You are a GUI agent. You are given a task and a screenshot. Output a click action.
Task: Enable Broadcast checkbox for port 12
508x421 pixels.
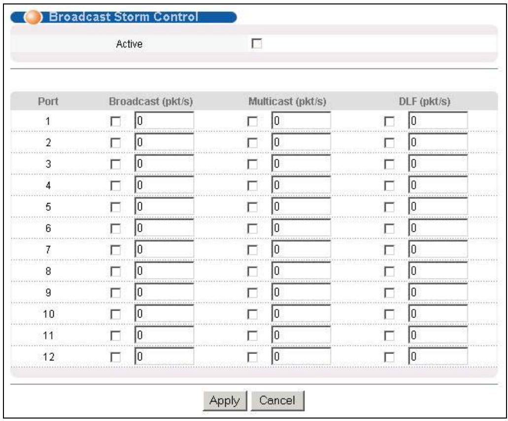click(115, 357)
